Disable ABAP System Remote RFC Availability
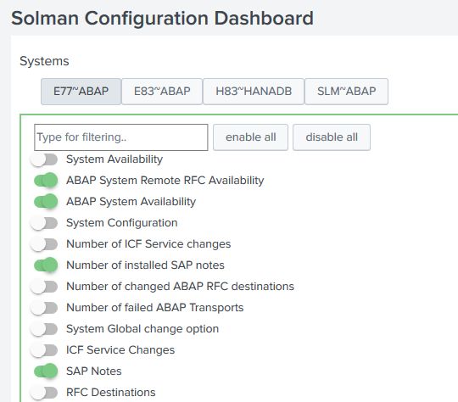 click(x=46, y=181)
